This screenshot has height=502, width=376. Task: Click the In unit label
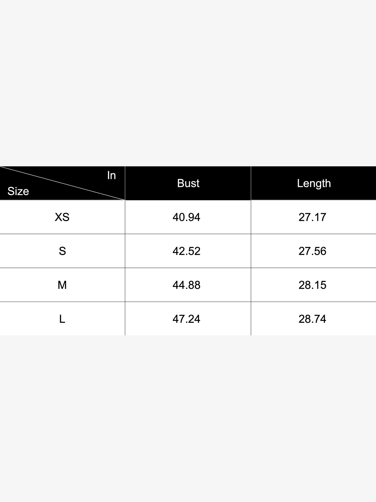pos(111,175)
